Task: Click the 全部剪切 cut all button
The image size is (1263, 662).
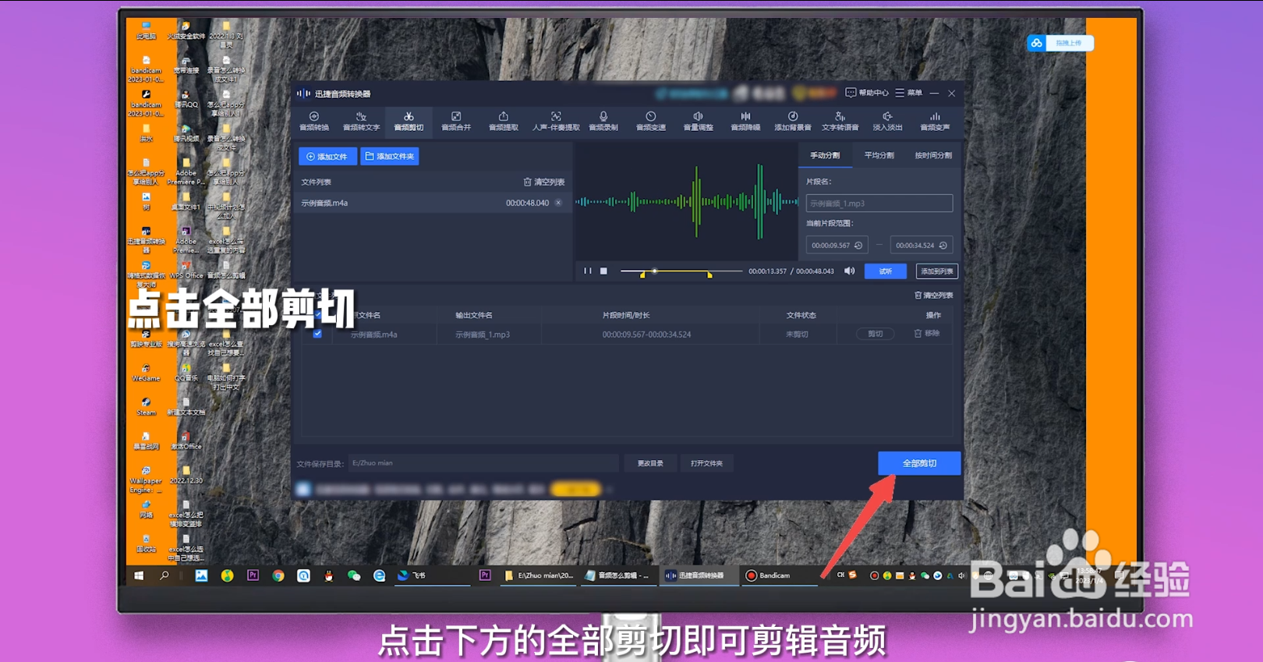Action: 919,463
